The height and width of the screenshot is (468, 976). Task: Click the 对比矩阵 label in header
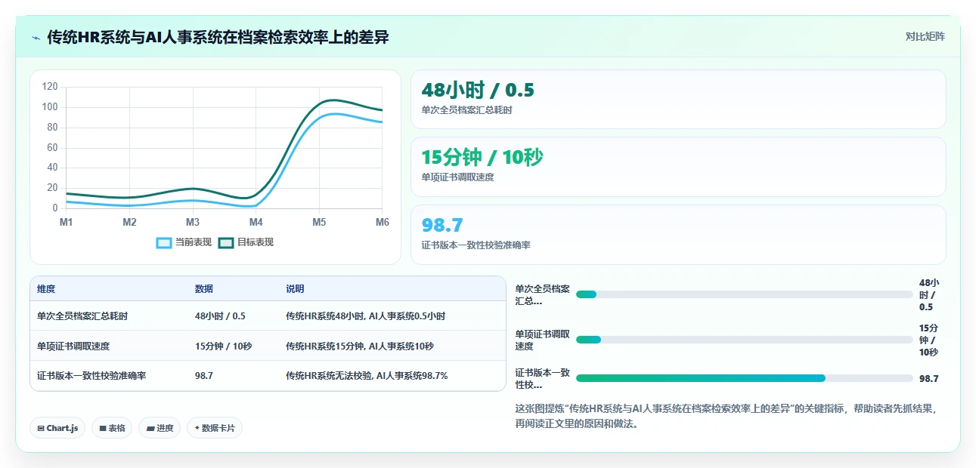click(x=925, y=36)
